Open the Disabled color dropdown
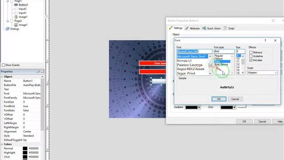Image resolution: width=284 pixels, height=160 pixels. (x=199, y=108)
